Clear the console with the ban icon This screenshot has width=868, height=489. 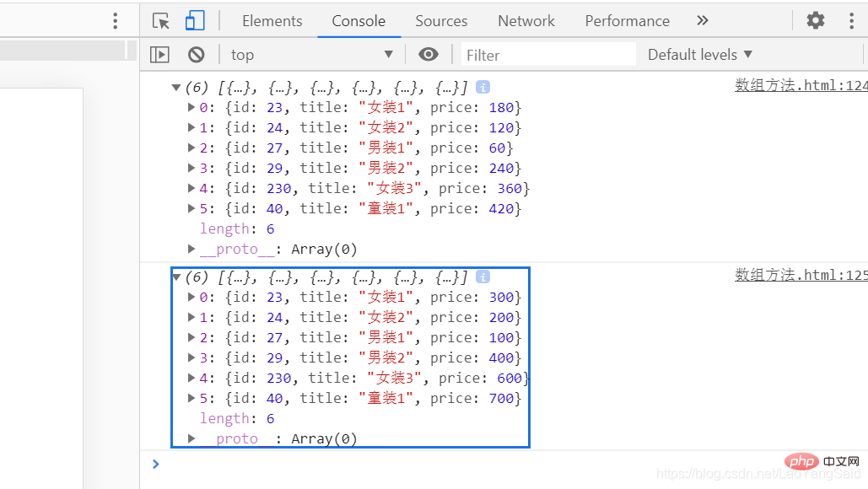tap(196, 55)
